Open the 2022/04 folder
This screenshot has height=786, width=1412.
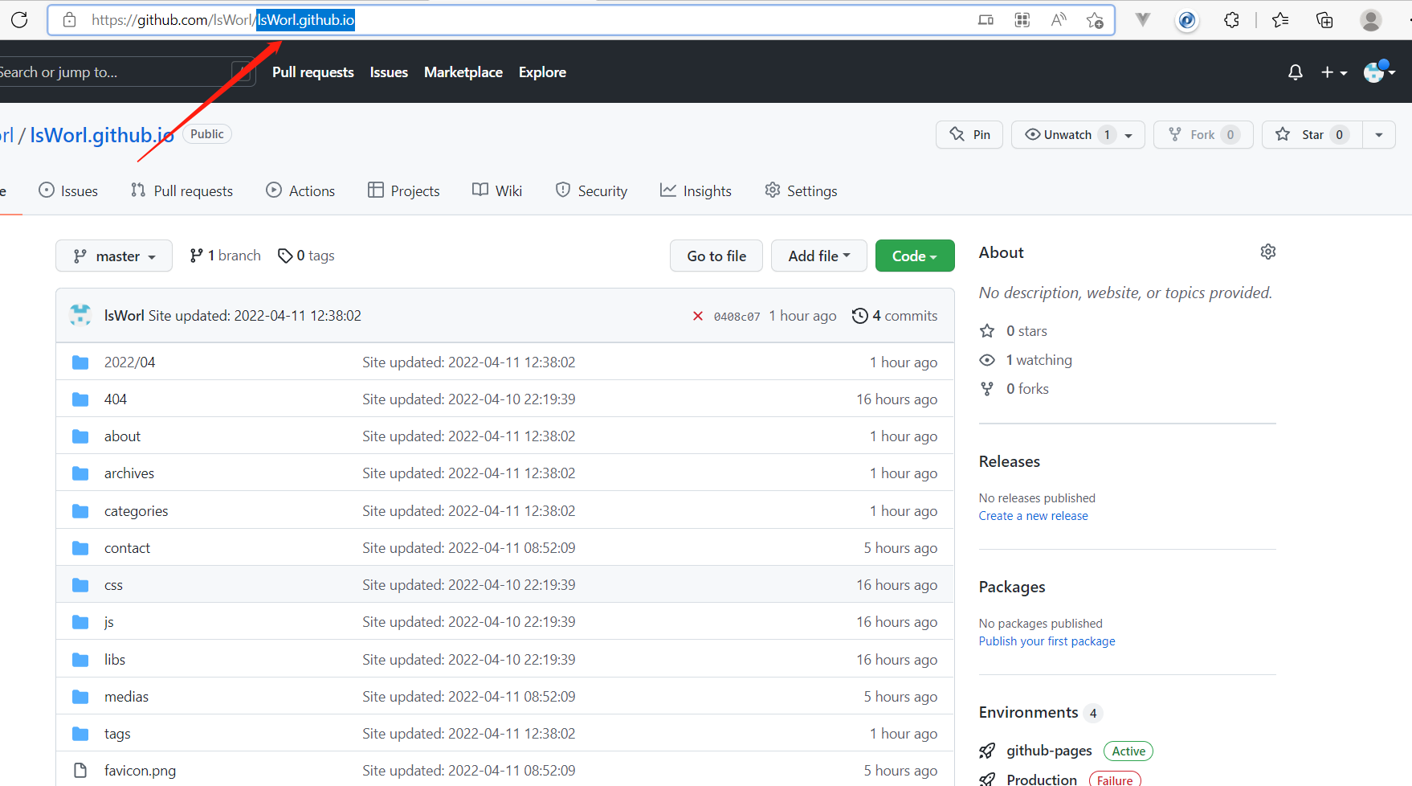129,362
